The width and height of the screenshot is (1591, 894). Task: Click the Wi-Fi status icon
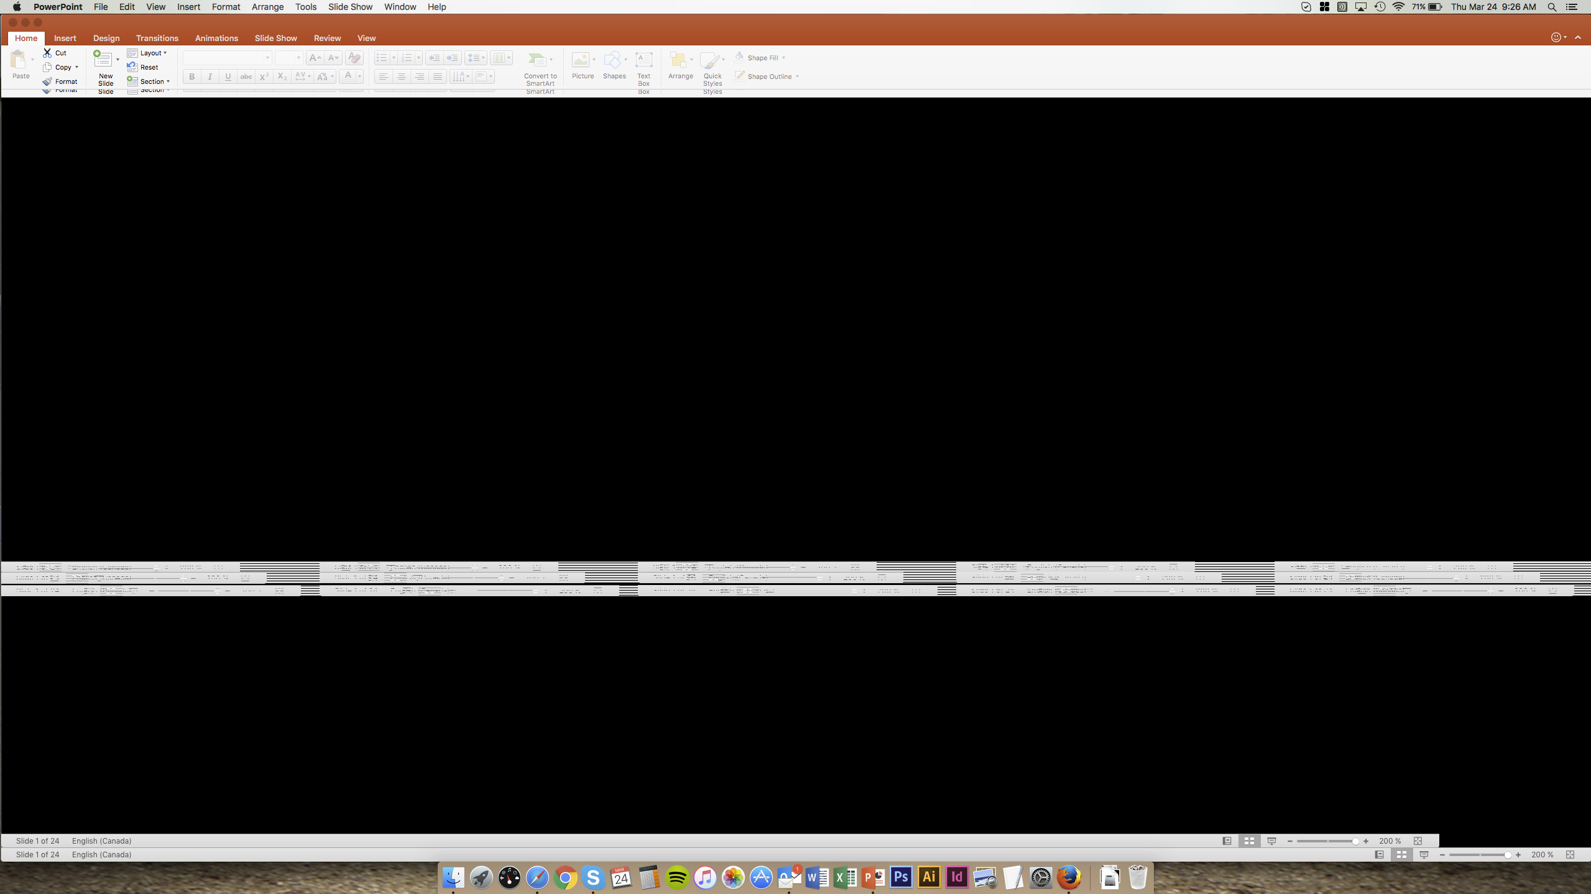(x=1398, y=7)
